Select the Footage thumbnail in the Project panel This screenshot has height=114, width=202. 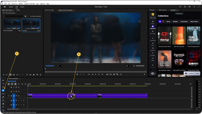tap(31, 24)
